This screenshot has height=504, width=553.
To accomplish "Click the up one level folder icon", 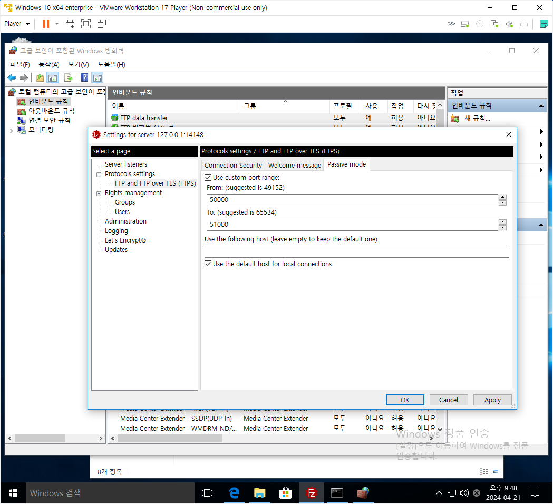I will coord(40,78).
